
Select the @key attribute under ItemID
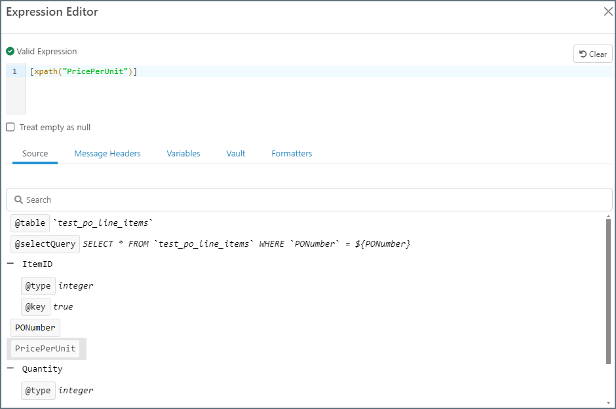[x=35, y=307]
